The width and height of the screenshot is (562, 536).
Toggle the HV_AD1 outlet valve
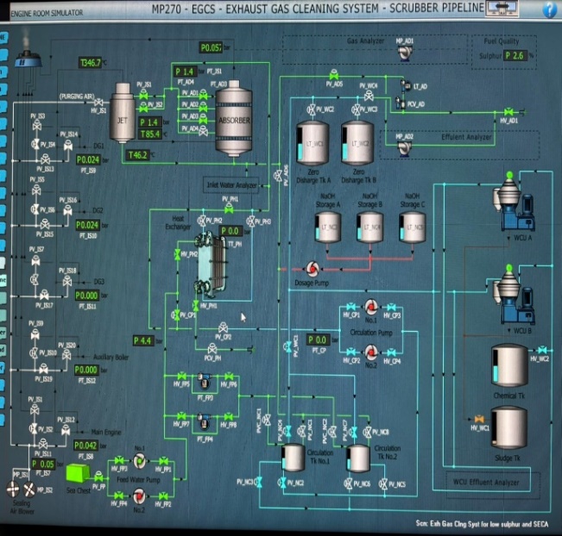[x=510, y=111]
